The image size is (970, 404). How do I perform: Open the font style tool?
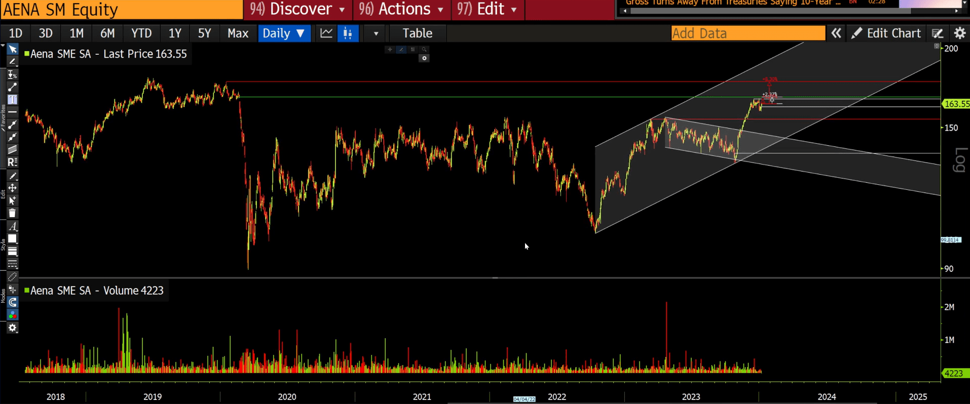coord(13,226)
